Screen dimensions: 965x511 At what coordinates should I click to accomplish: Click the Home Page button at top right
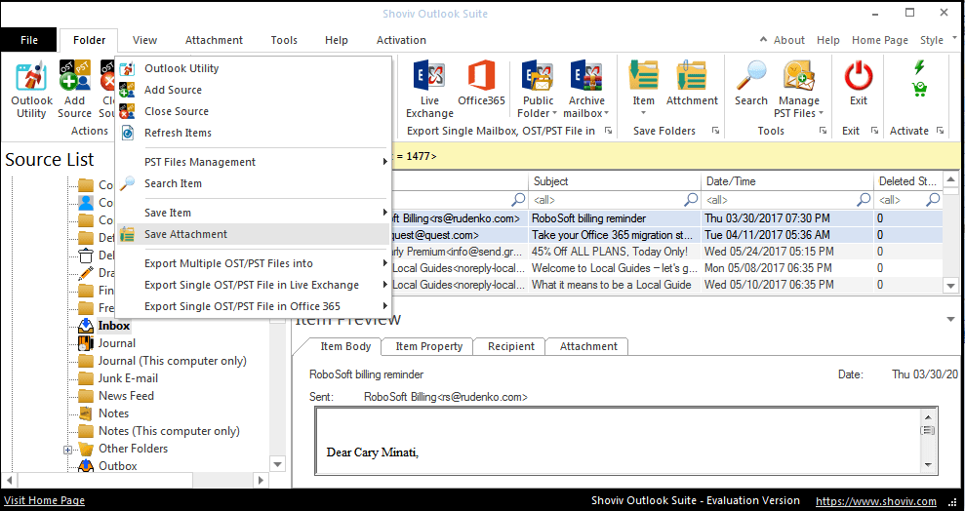point(879,40)
